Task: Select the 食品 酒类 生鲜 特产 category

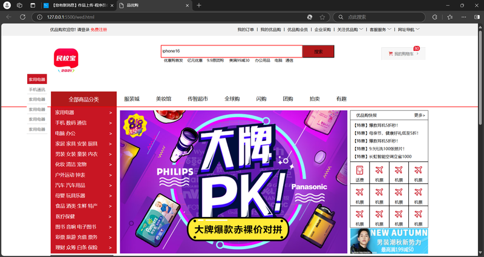Action: (x=76, y=206)
